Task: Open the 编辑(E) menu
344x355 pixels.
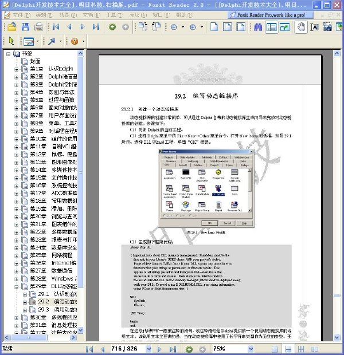Action: click(45, 15)
